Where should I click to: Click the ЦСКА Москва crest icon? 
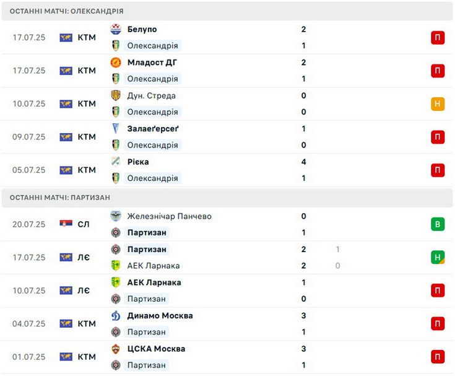[116, 349]
